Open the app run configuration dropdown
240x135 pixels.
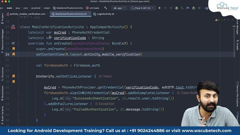pyautogui.click(x=119, y=8)
